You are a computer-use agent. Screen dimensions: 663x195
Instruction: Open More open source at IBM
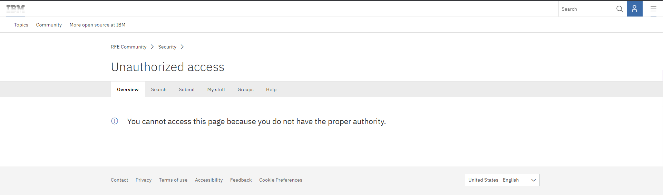click(x=97, y=25)
